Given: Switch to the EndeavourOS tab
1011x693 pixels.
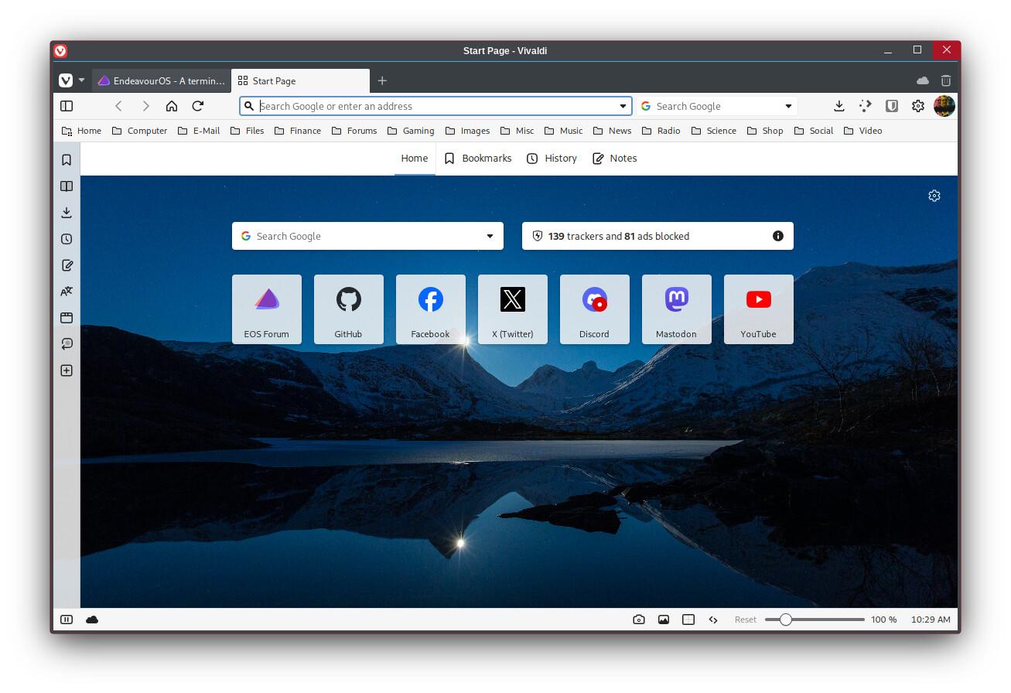Looking at the screenshot, I should pyautogui.click(x=161, y=80).
